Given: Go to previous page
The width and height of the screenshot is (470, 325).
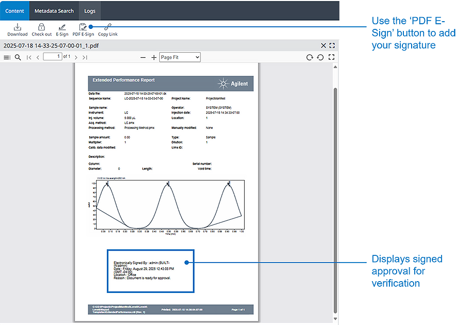Looking at the screenshot, I should (38, 57).
